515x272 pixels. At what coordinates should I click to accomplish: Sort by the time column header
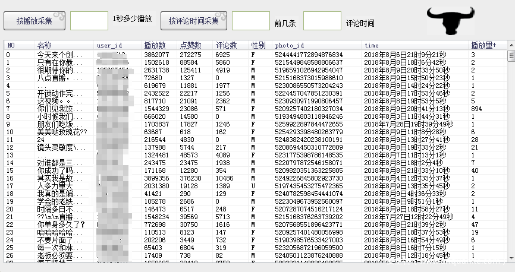415,45
